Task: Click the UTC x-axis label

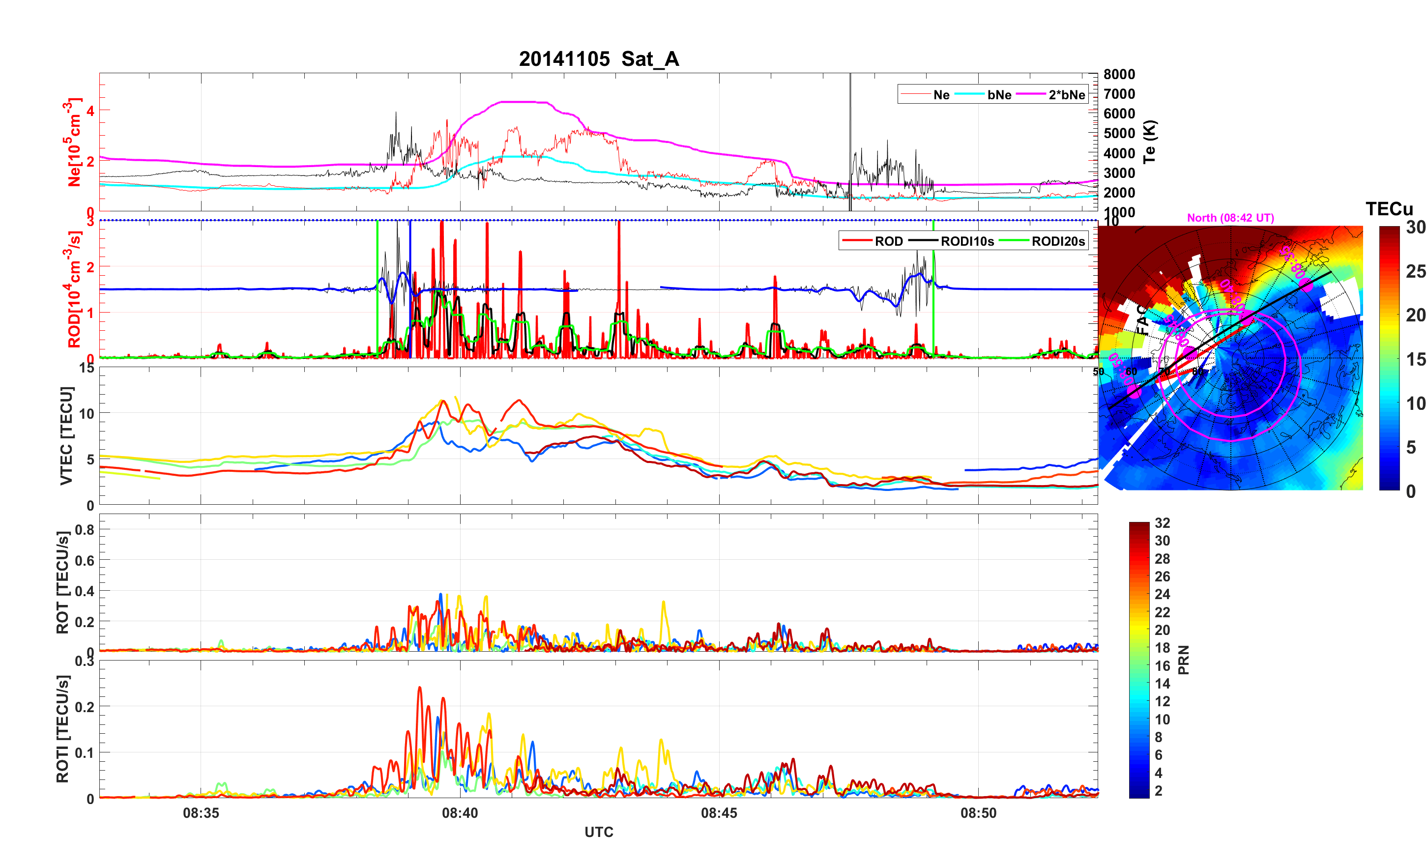Action: pyautogui.click(x=598, y=832)
